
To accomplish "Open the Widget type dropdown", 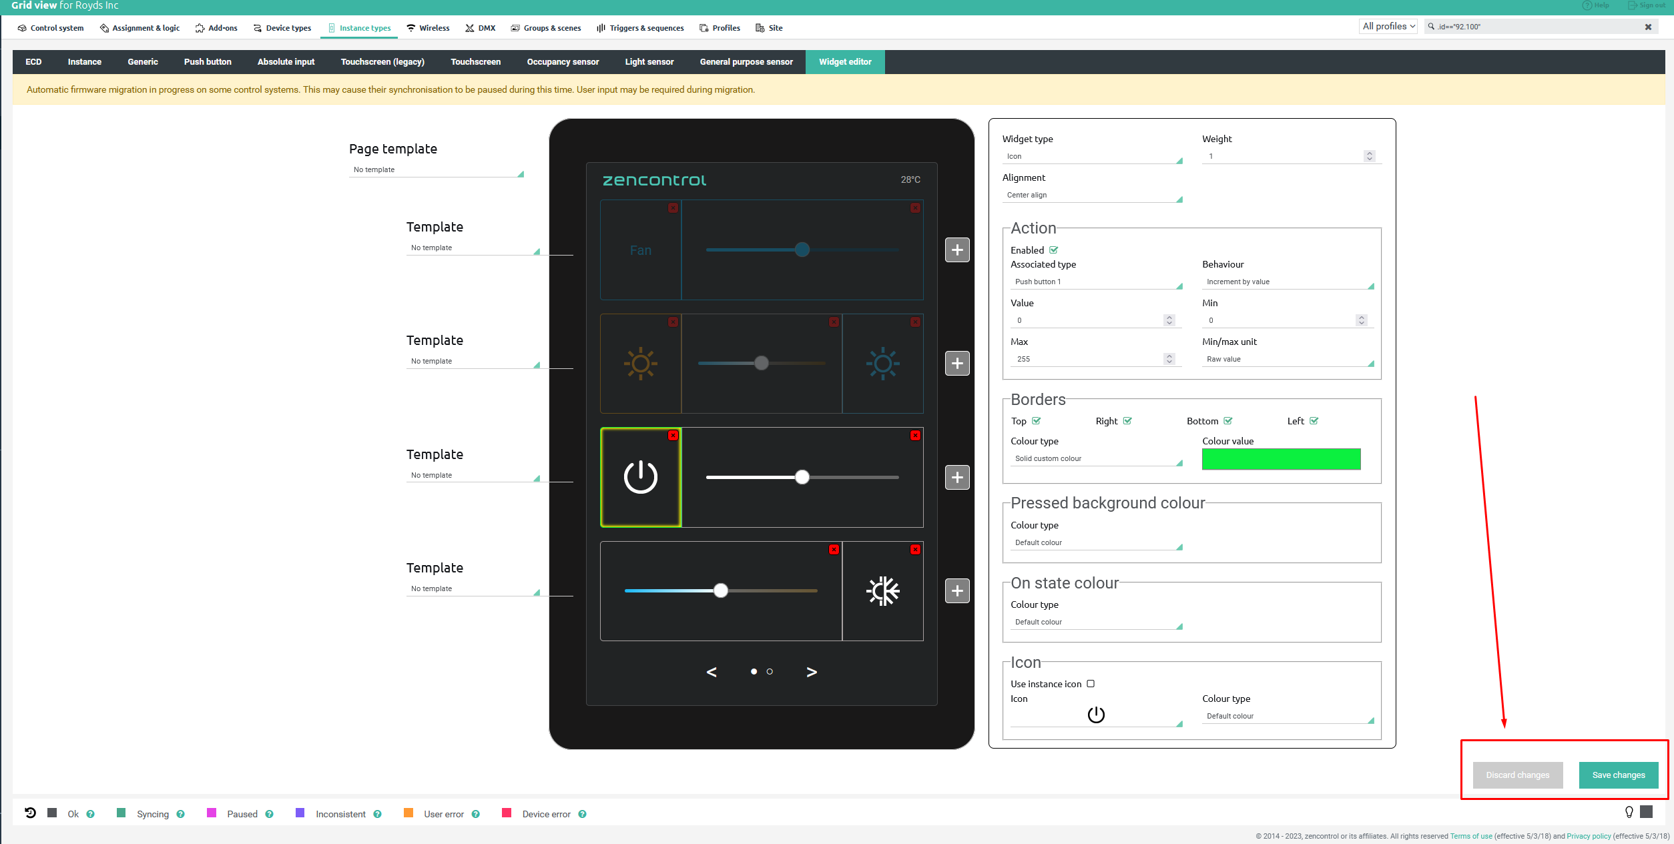I will (x=1093, y=155).
